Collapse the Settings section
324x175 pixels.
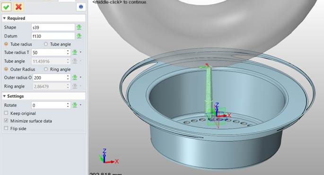point(4,96)
